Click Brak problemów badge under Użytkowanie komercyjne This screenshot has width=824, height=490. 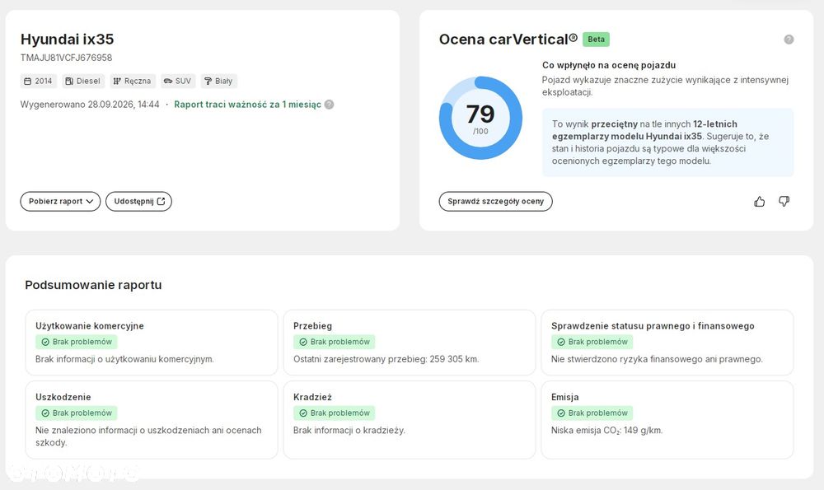coord(76,342)
